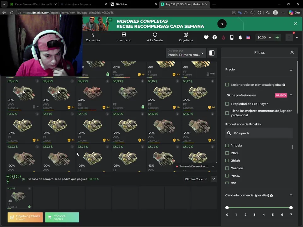Click the trade lock slider left handle
Image resolution: width=303 pixels, height=227 pixels.
point(227,208)
